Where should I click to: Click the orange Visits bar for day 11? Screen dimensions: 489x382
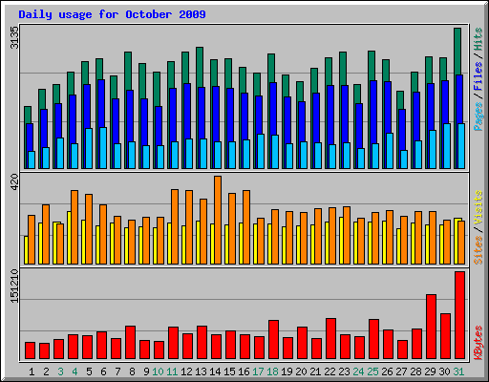pyautogui.click(x=175, y=226)
